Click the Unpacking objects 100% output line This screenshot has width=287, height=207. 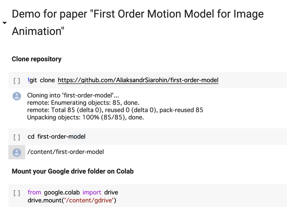coord(86,117)
